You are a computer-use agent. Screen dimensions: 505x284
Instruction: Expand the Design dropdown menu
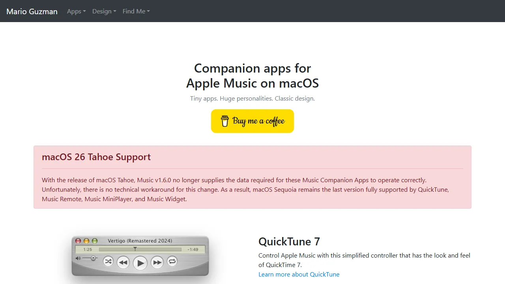104,11
